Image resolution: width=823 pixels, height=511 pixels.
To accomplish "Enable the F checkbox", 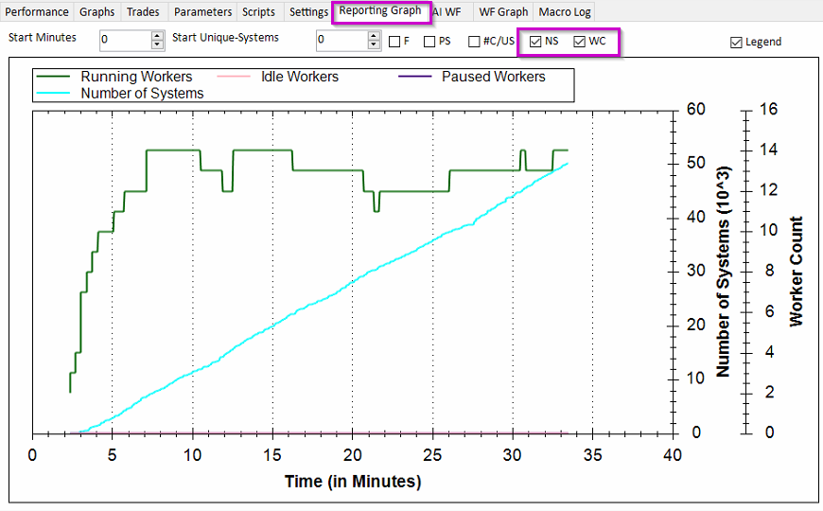I will (x=395, y=42).
